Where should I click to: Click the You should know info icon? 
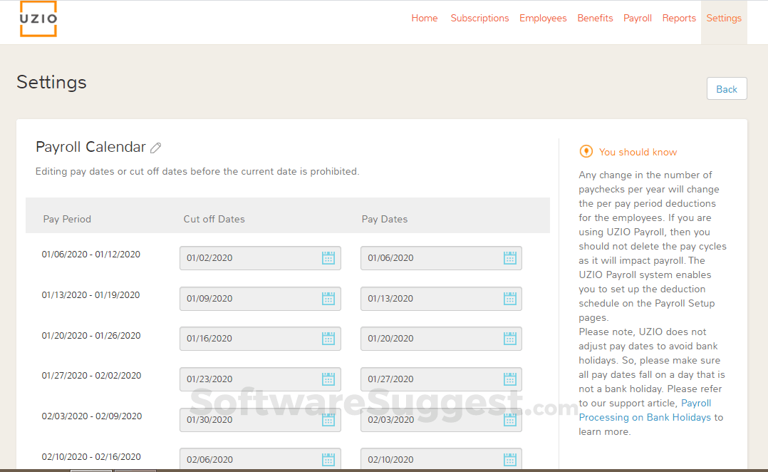click(586, 151)
